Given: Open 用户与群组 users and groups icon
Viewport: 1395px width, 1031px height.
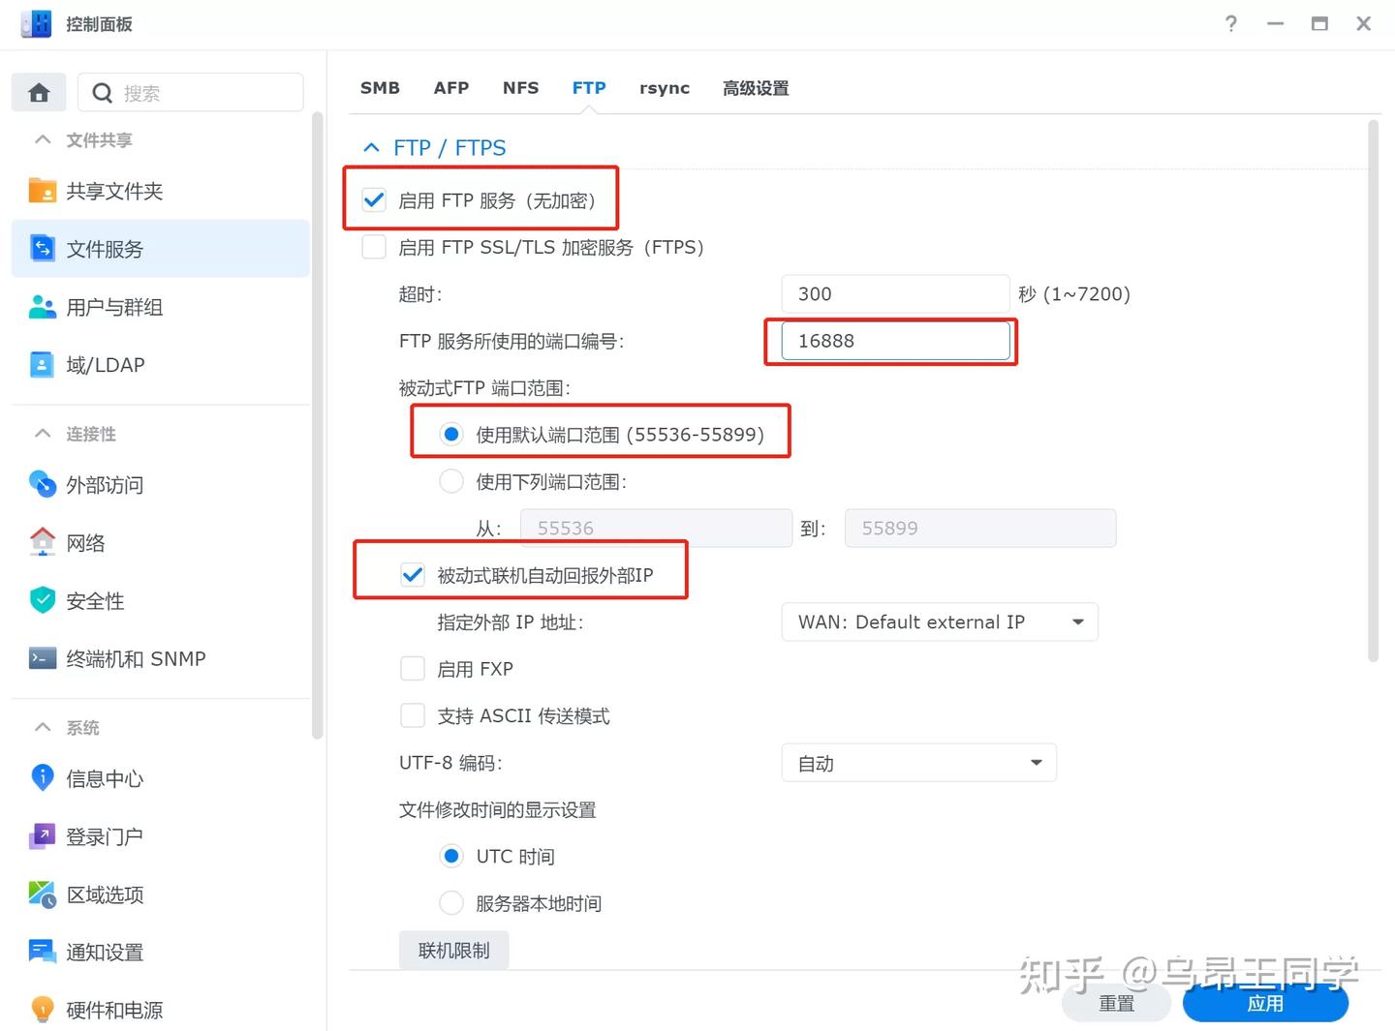Looking at the screenshot, I should [x=43, y=307].
